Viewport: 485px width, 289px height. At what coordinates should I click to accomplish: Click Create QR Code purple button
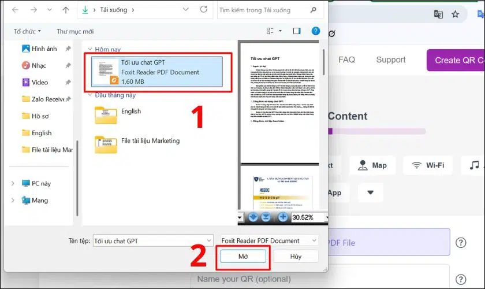click(x=456, y=60)
